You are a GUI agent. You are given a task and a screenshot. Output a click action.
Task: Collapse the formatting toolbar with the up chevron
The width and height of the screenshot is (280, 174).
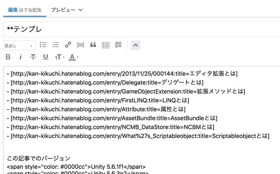(135, 45)
